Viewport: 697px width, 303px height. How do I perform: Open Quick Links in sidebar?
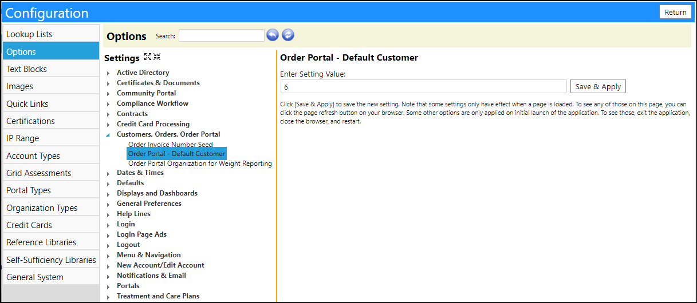tap(51, 103)
